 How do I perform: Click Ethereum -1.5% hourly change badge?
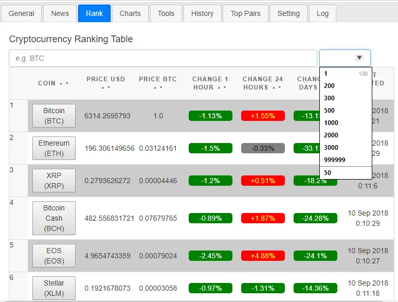(210, 148)
